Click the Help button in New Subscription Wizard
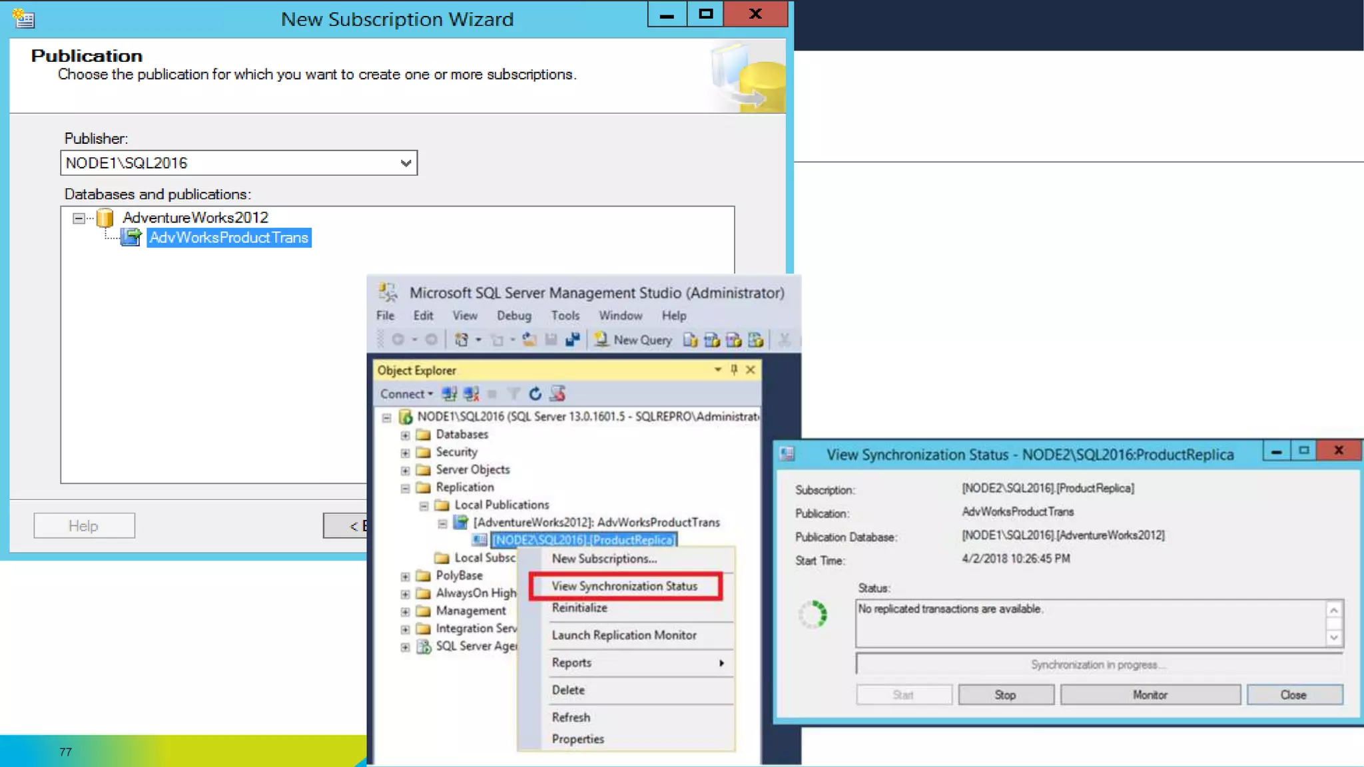1364x767 pixels. 84,526
